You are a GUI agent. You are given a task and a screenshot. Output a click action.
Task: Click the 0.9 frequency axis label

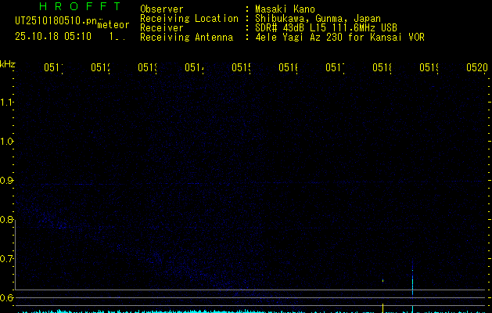click(6, 181)
